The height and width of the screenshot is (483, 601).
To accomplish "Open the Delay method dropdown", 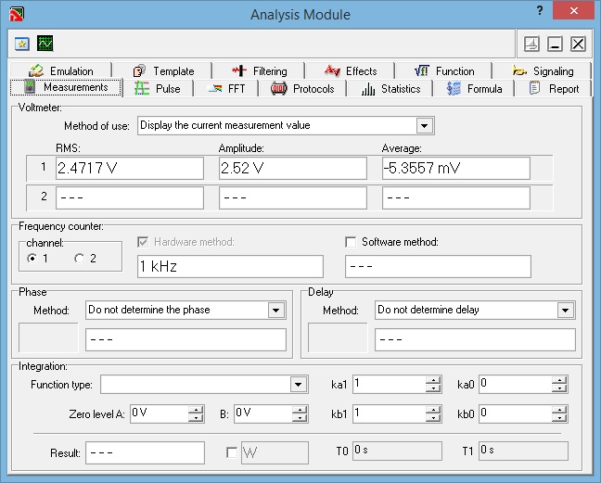I will pos(566,310).
